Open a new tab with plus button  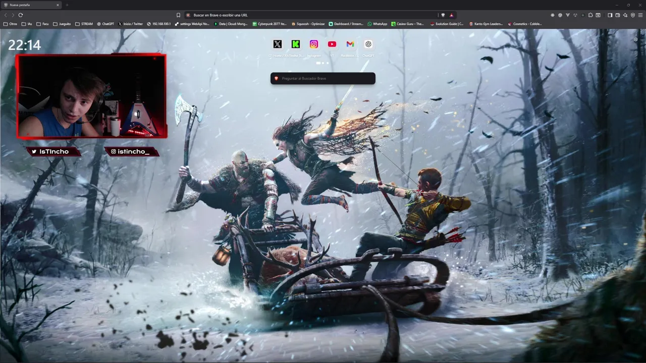tap(67, 5)
